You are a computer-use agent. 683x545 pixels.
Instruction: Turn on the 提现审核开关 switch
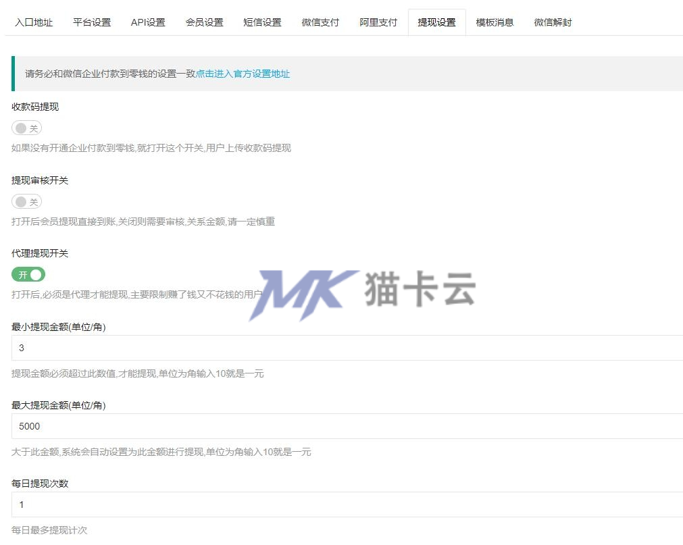pos(26,201)
